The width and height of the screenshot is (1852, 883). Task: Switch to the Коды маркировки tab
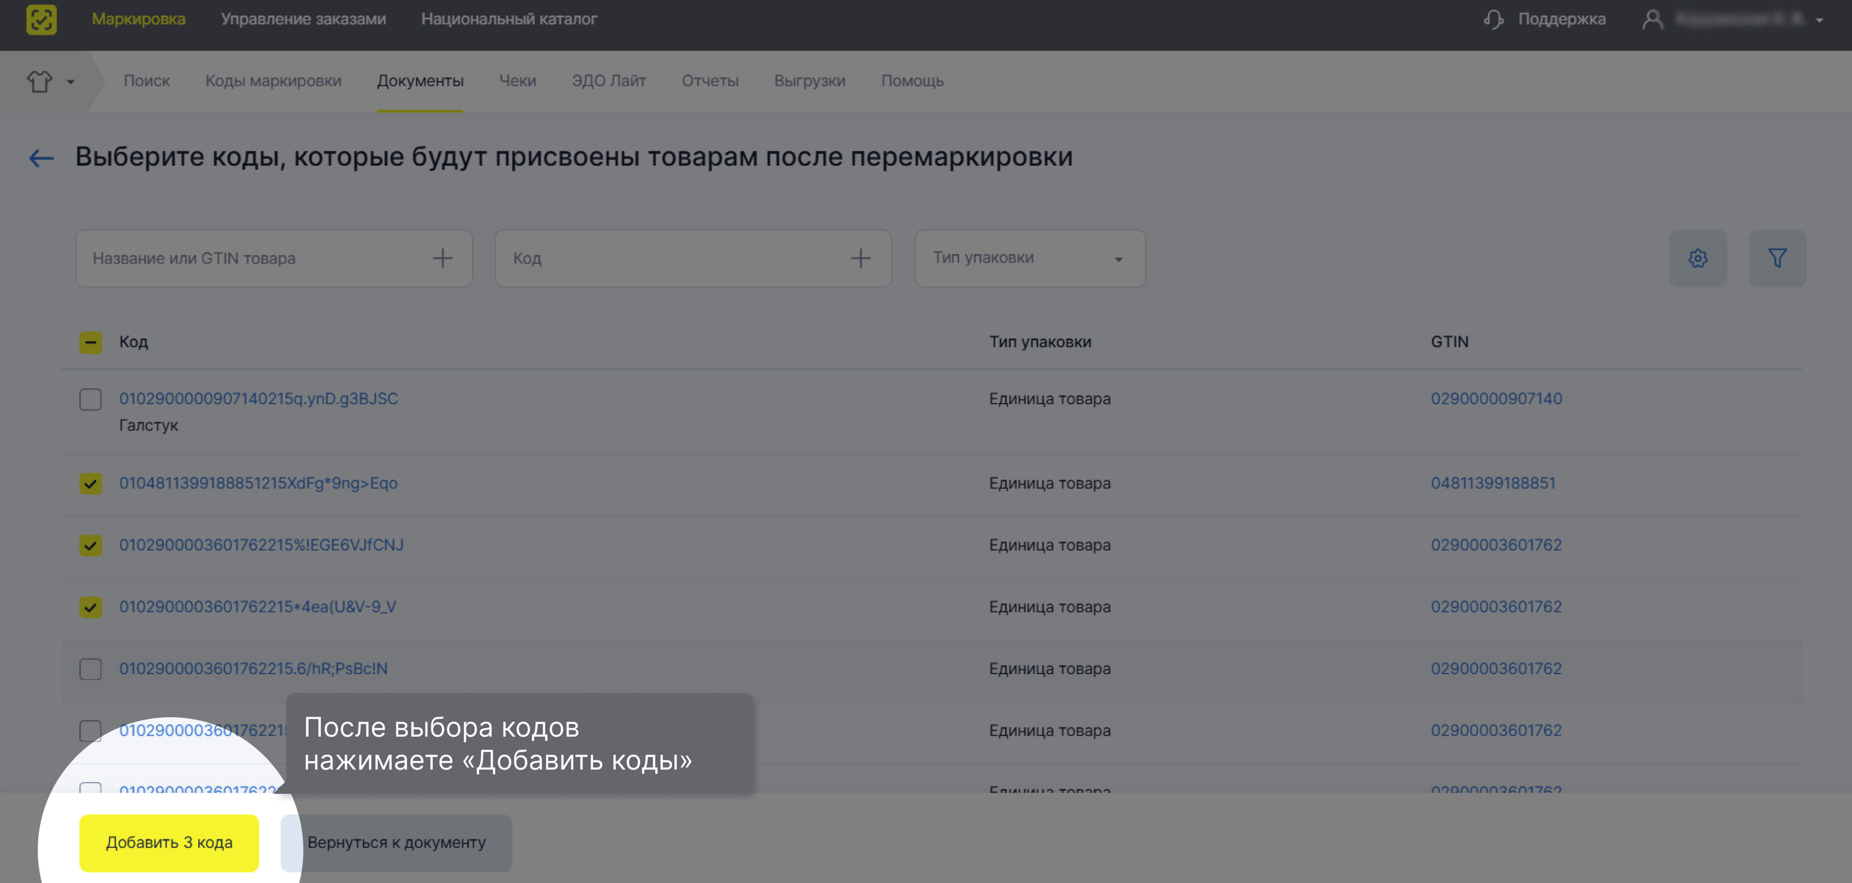click(x=273, y=81)
